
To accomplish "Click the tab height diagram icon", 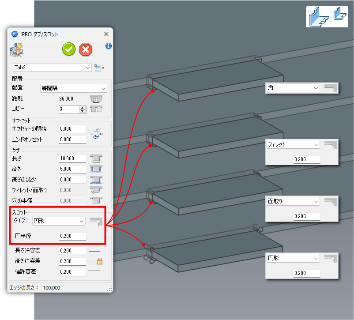I will [x=96, y=169].
